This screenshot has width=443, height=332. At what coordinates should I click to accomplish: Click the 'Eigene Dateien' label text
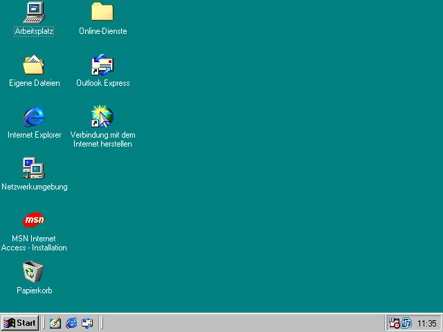click(35, 83)
